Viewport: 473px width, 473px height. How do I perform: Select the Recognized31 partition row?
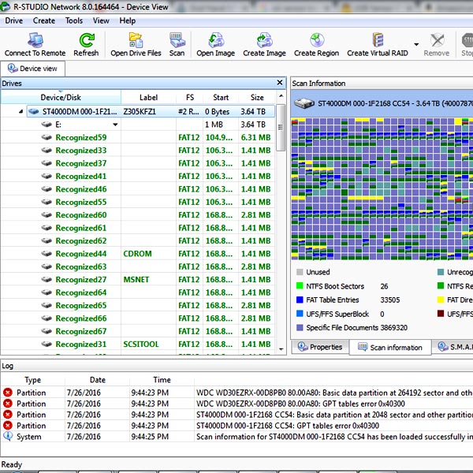[x=138, y=345]
